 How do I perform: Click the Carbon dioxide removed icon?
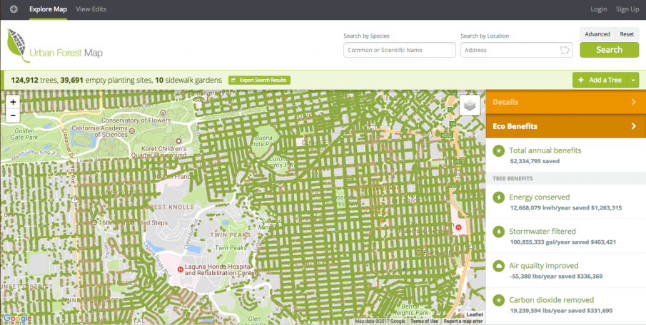pyautogui.click(x=499, y=300)
